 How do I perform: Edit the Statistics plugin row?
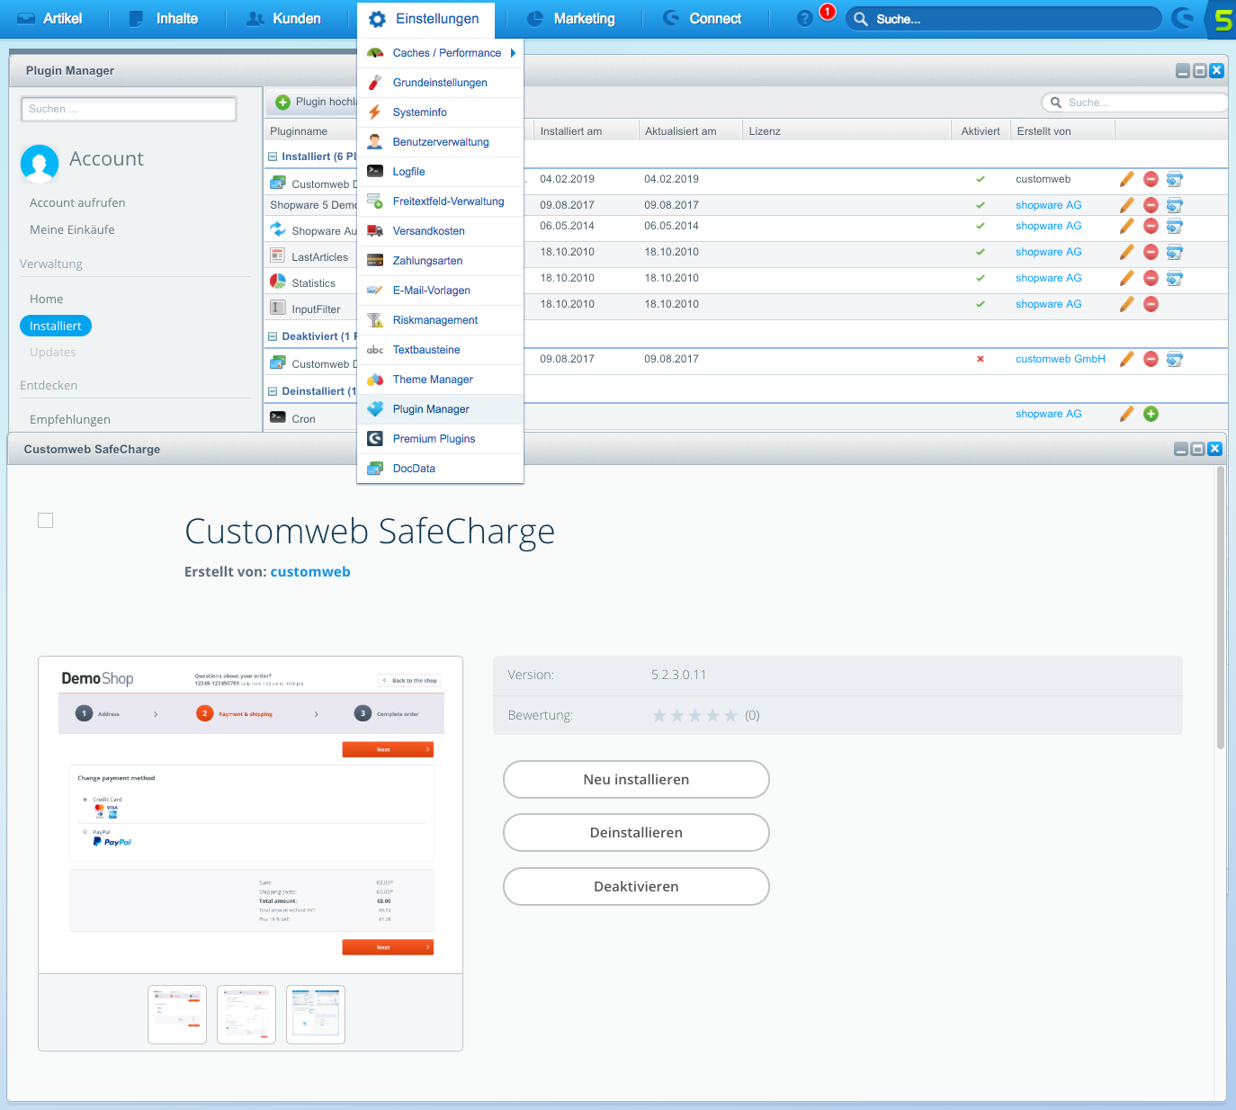1126,278
